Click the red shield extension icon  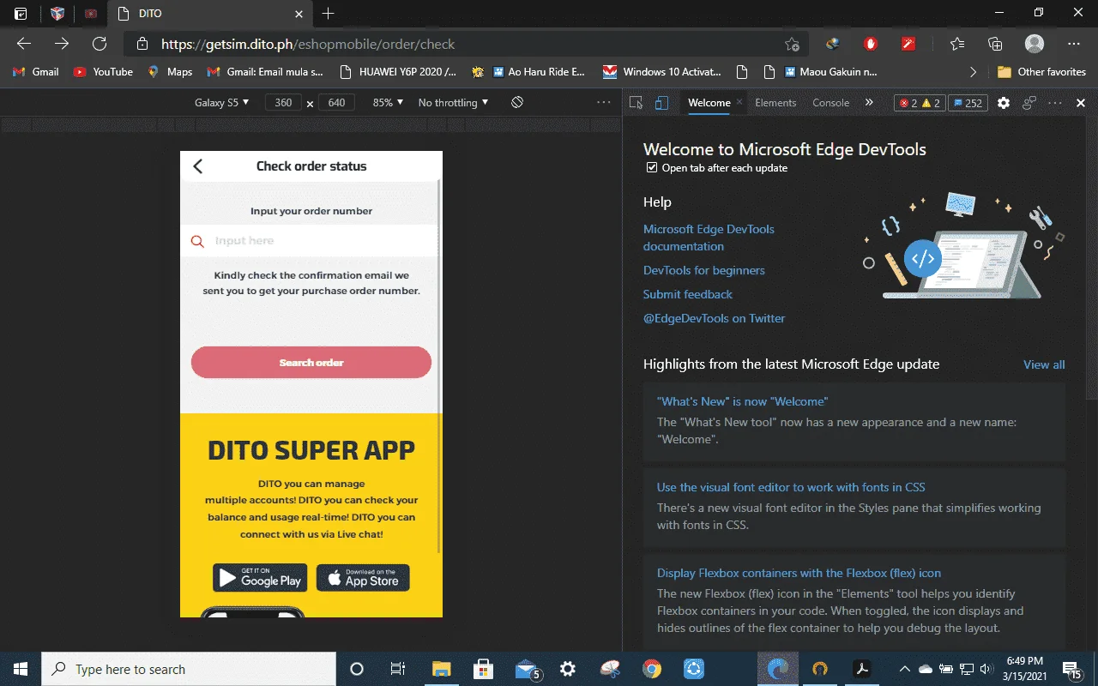(x=871, y=44)
